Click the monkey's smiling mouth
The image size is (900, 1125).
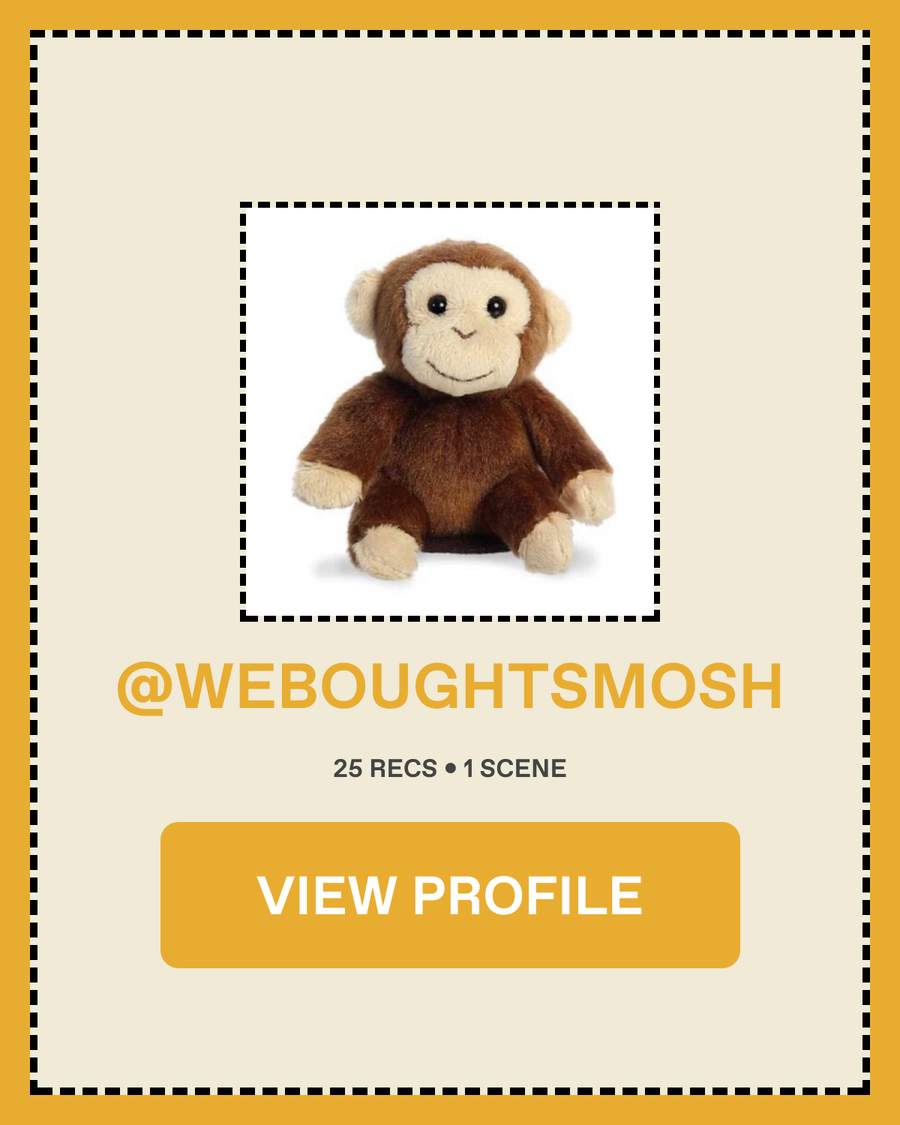pos(459,373)
